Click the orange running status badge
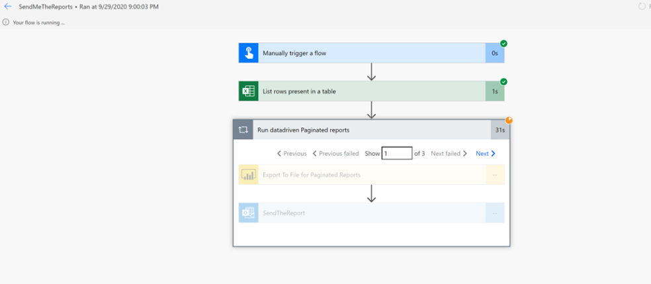651x284 pixels. (x=509, y=120)
